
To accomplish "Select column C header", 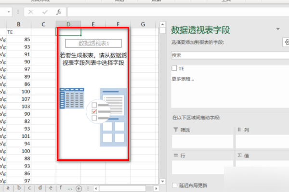I will (x=43, y=24).
